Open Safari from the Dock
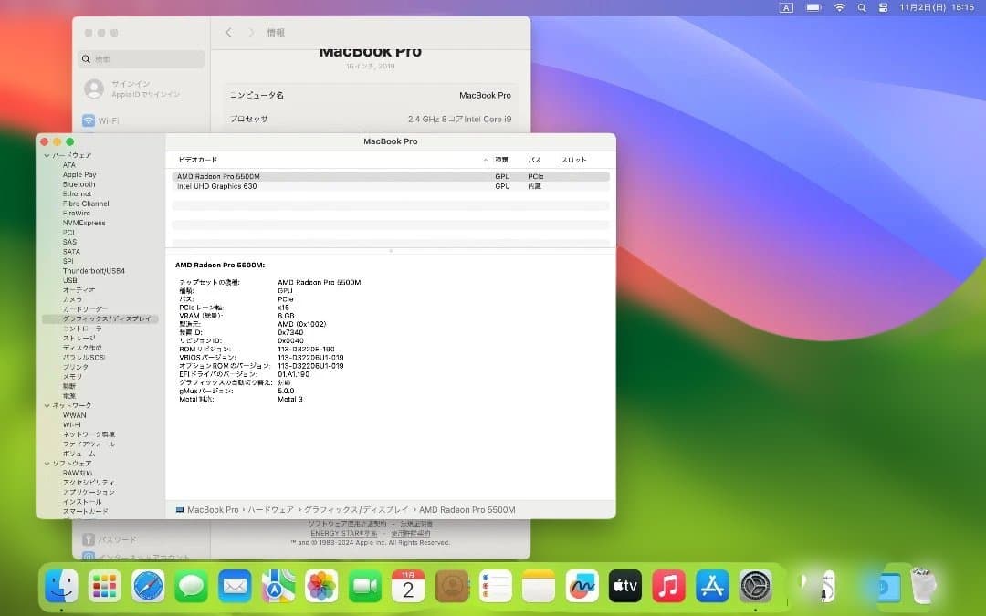 click(148, 587)
